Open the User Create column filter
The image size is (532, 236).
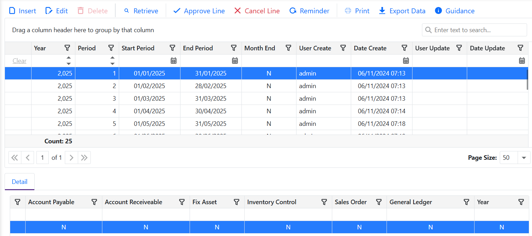pyautogui.click(x=343, y=48)
